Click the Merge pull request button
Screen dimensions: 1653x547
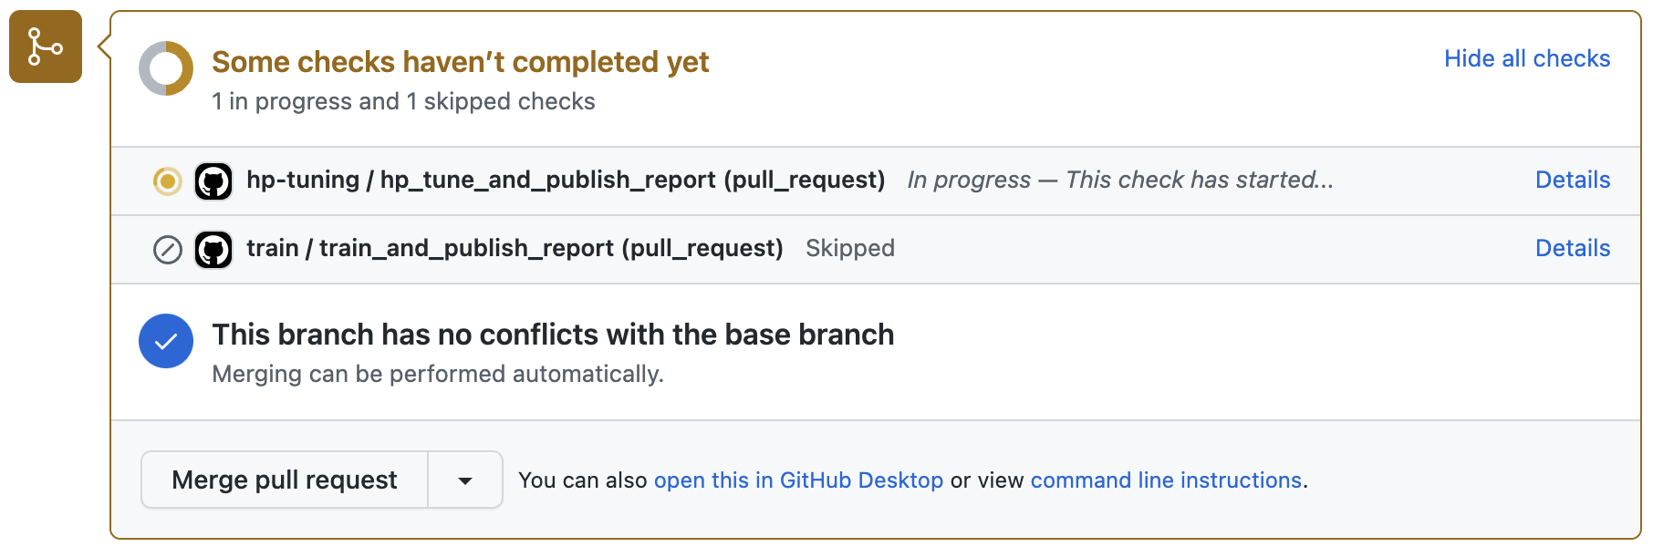[x=285, y=480]
